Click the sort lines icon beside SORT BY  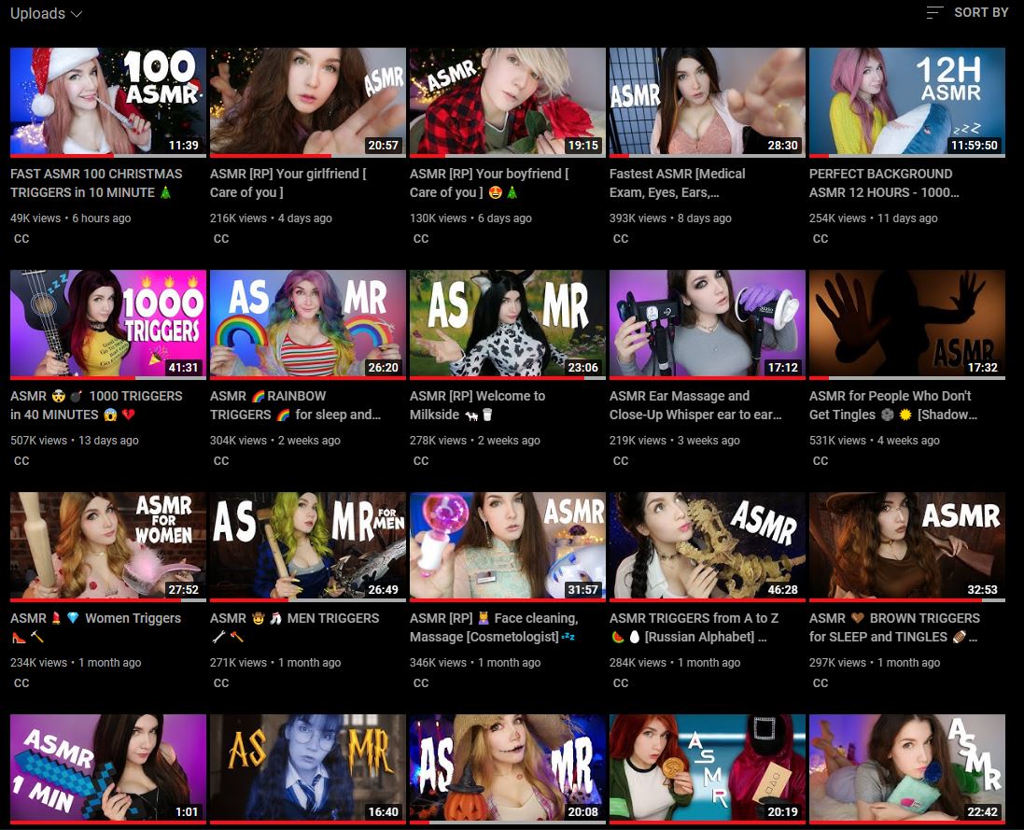(934, 12)
